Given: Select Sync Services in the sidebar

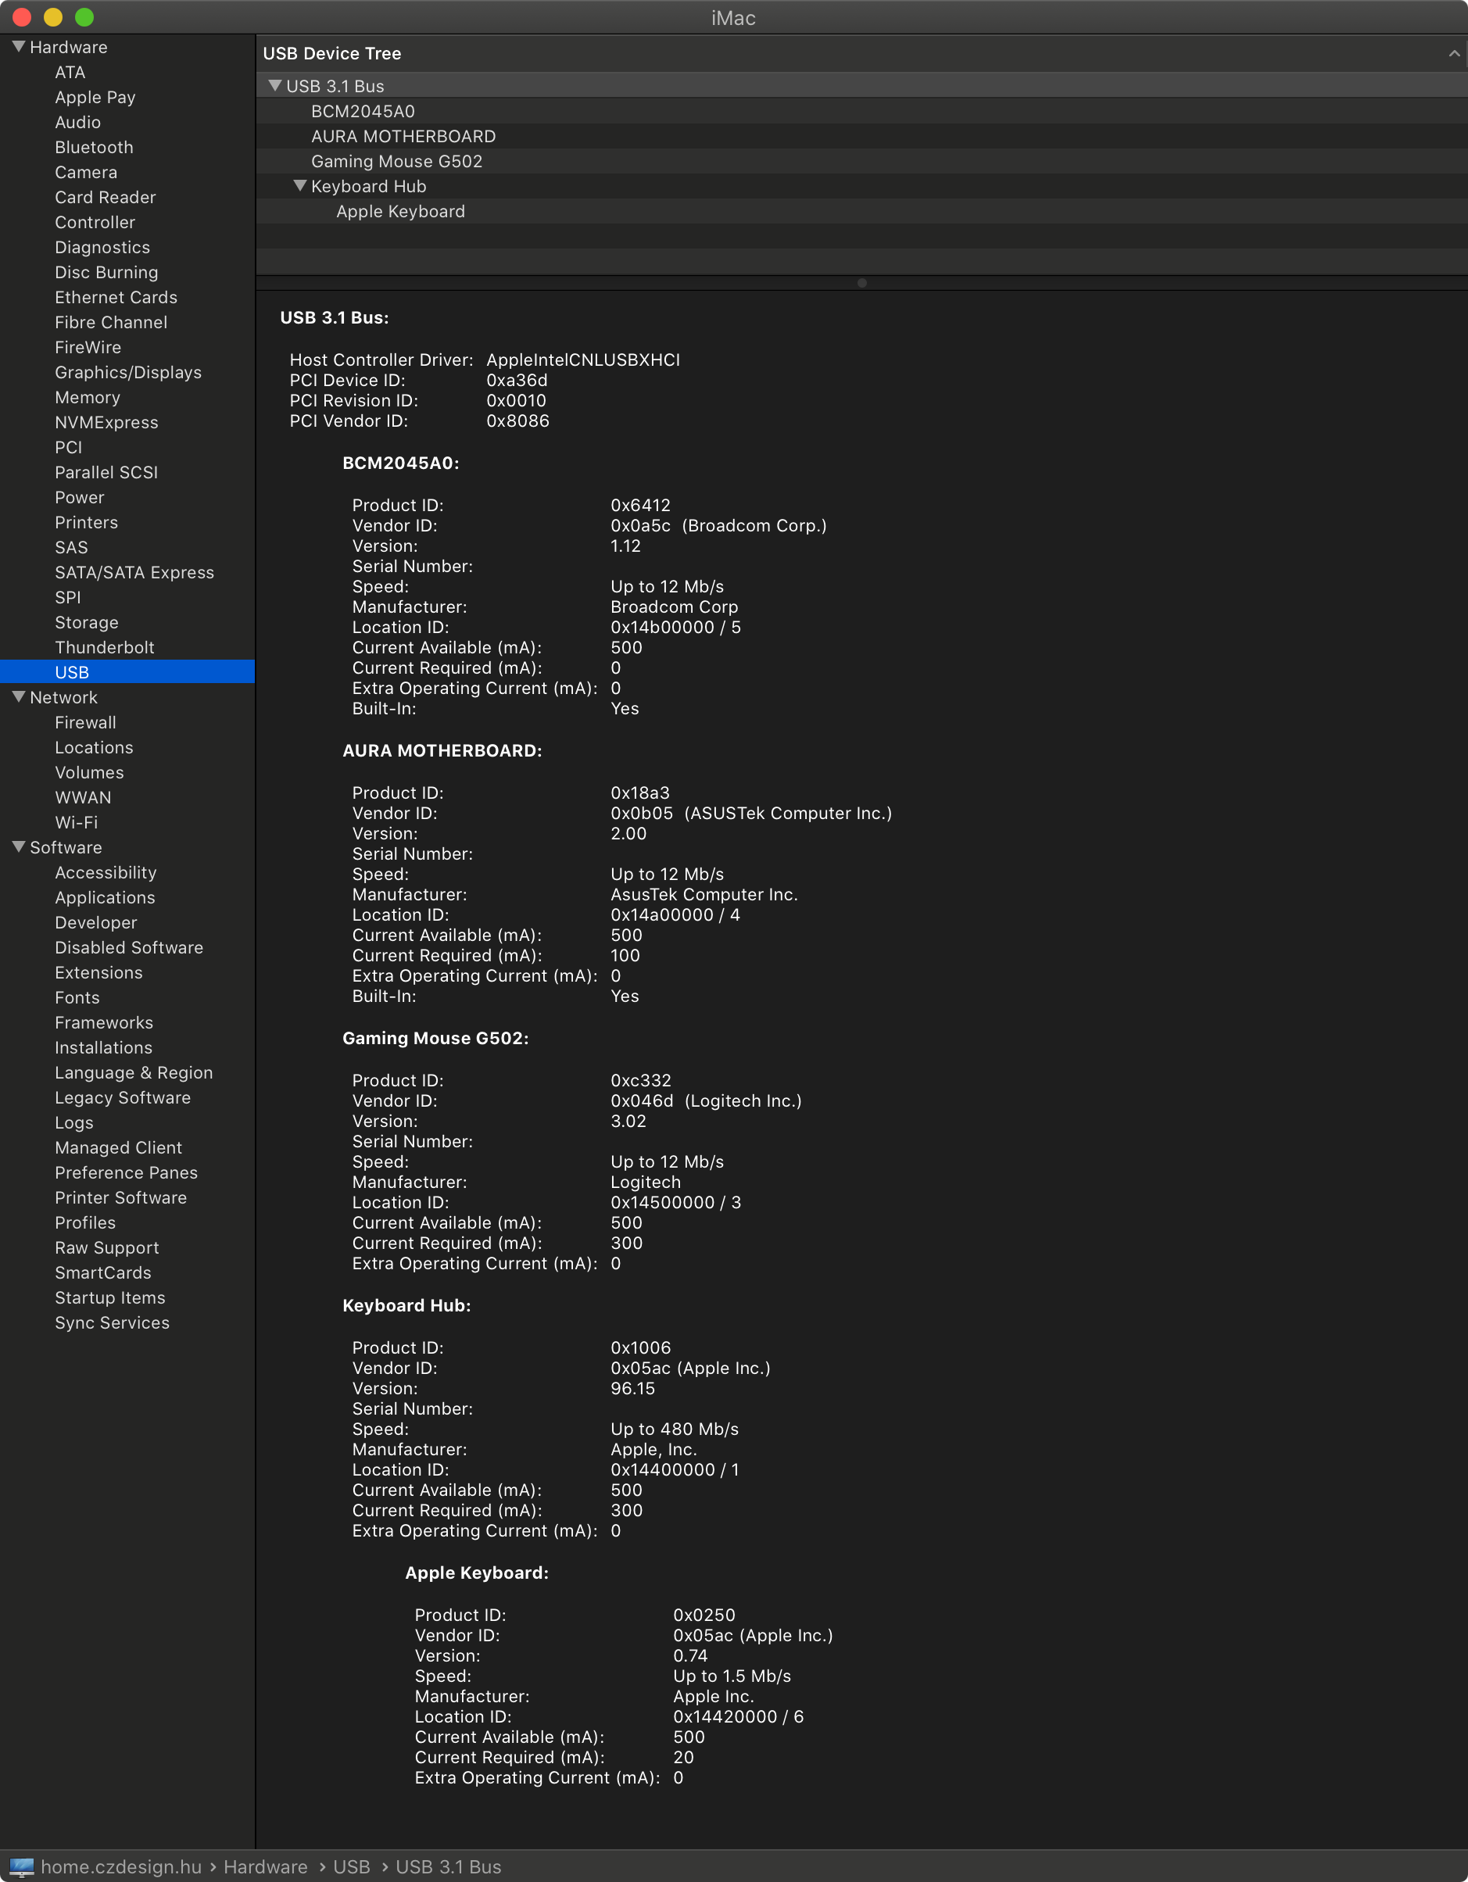Looking at the screenshot, I should click(112, 1322).
